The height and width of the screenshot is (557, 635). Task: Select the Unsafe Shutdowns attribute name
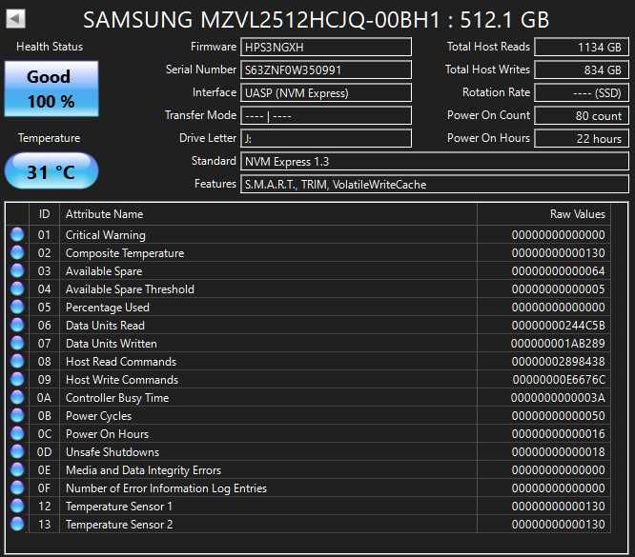113,452
